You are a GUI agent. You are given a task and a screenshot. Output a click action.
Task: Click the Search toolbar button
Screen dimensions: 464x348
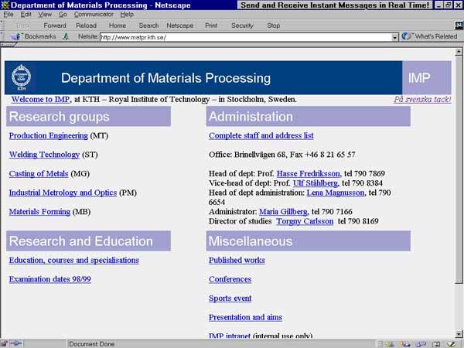(x=148, y=26)
